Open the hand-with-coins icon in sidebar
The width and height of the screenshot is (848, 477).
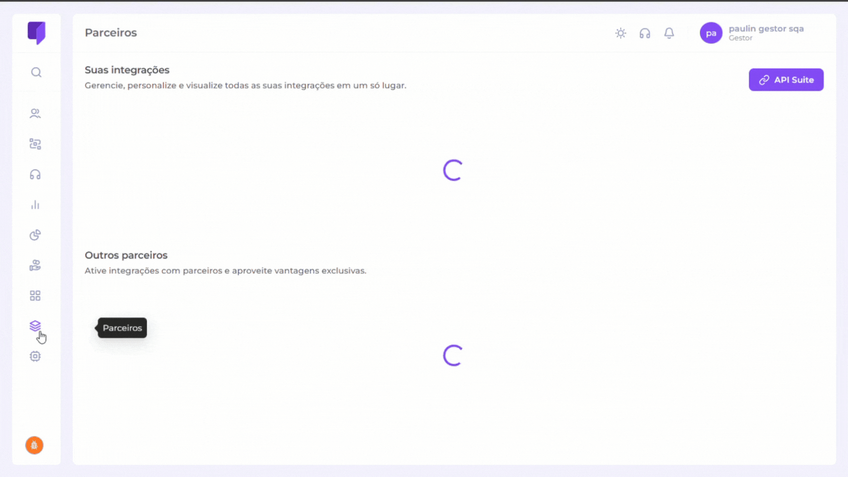coord(35,265)
